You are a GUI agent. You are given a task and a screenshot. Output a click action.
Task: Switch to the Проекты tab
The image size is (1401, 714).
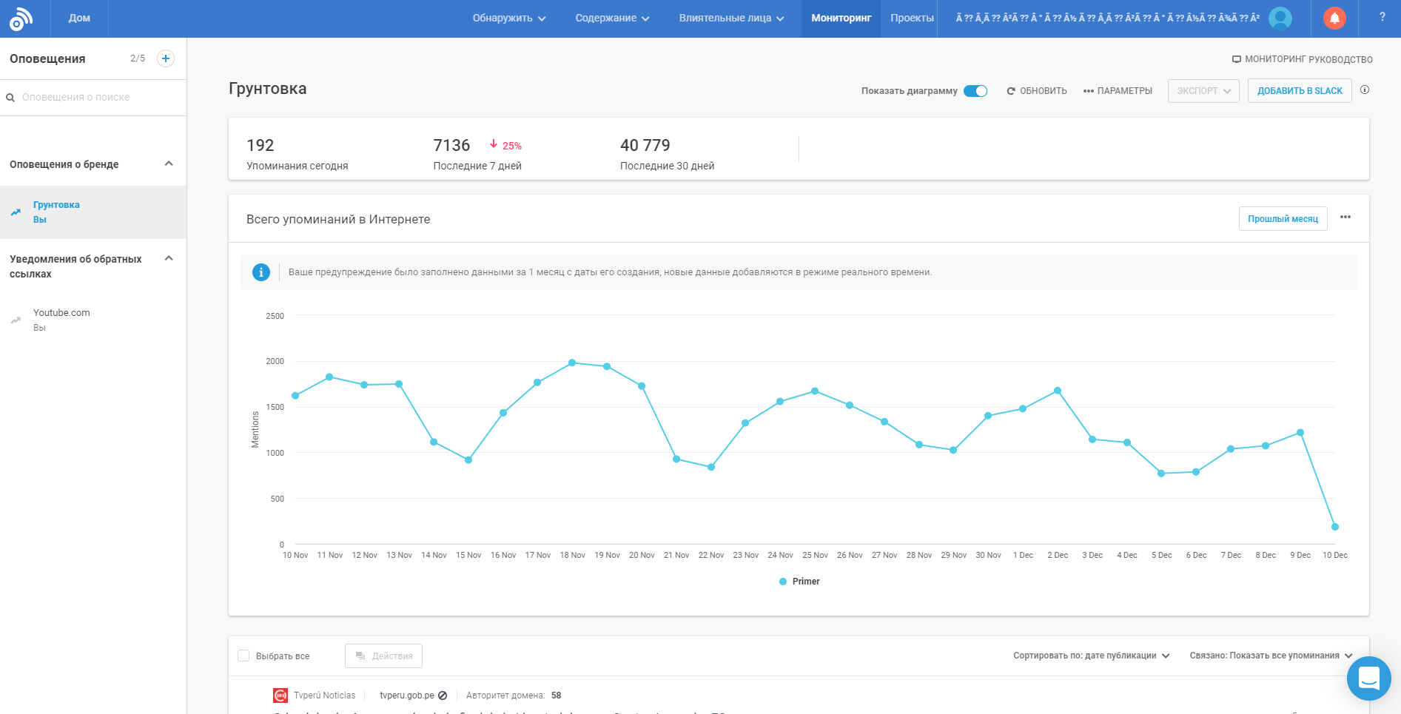[912, 18]
